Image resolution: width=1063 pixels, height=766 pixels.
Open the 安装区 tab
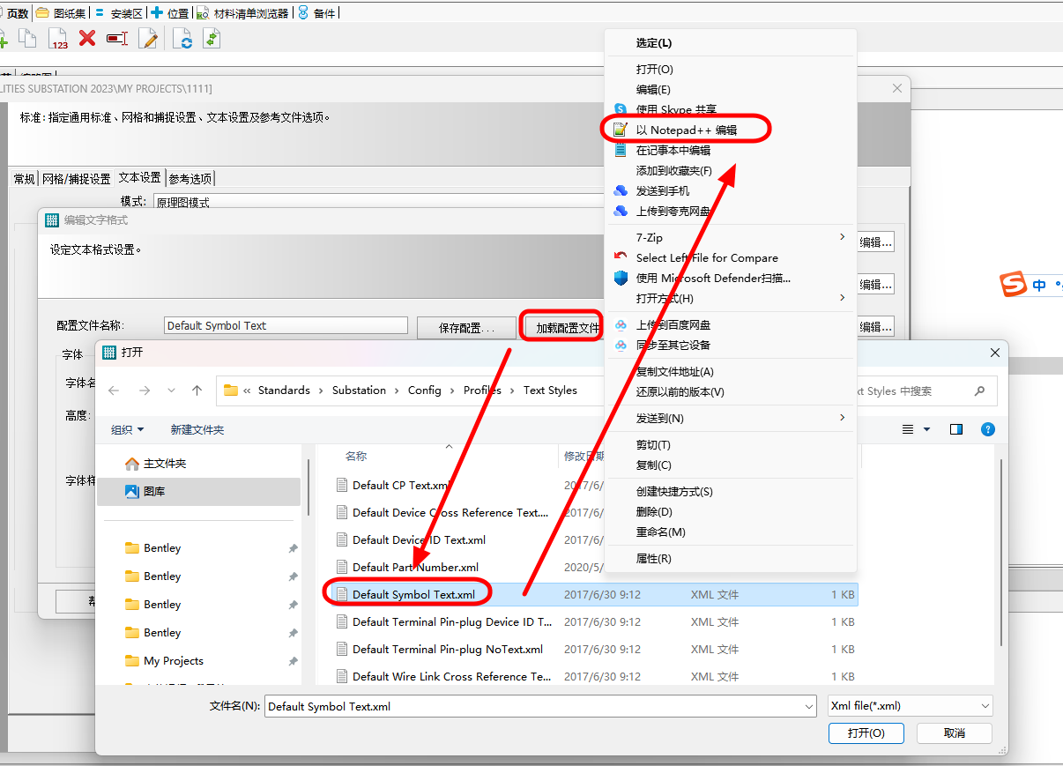pos(119,13)
